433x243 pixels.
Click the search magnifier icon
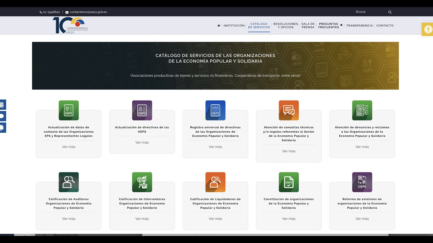(x=390, y=12)
